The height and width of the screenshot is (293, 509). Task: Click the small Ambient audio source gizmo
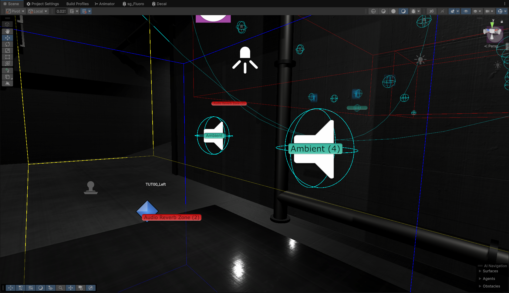click(x=214, y=136)
